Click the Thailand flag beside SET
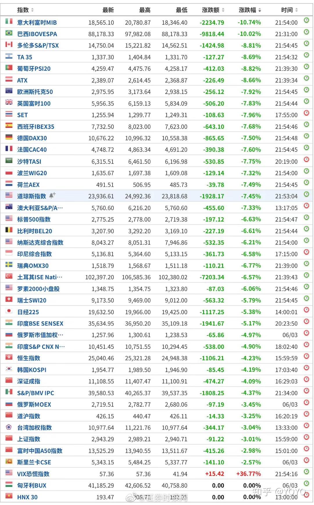314x505 pixels. coord(9,114)
